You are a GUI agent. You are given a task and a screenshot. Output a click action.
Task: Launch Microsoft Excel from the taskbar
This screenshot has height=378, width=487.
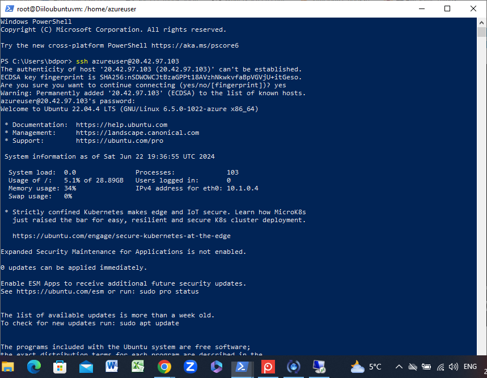138,367
